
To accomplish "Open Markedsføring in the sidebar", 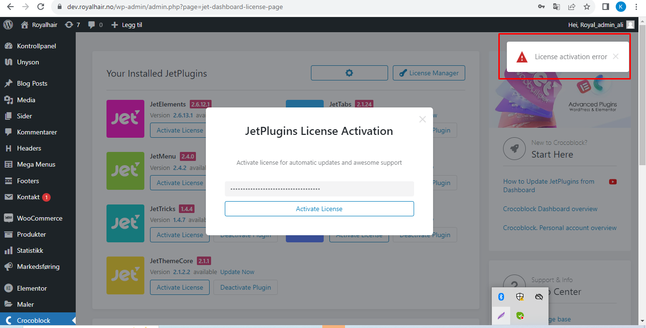I will (38, 266).
